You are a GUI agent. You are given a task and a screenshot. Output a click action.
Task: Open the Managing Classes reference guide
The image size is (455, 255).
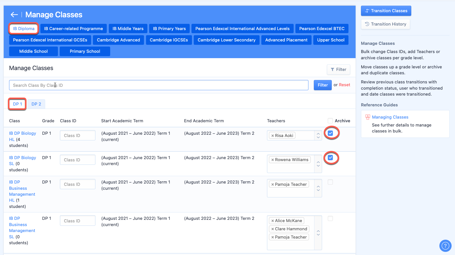point(390,117)
